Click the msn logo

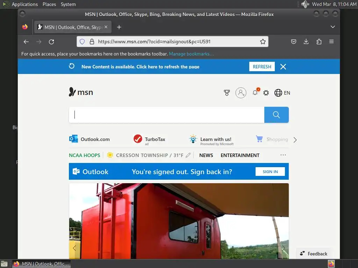click(x=81, y=92)
